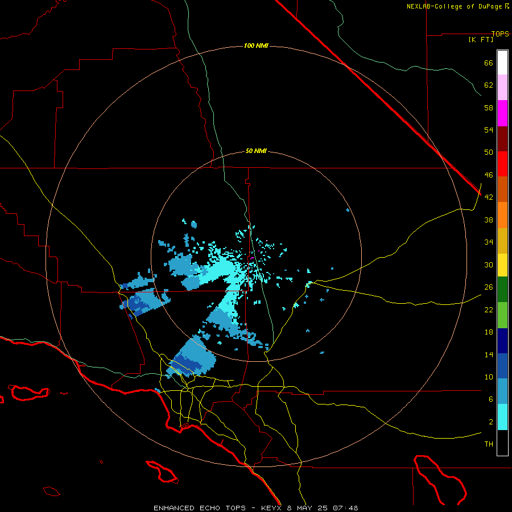Click the "58" legend value
The image size is (512, 512).
[x=489, y=108]
